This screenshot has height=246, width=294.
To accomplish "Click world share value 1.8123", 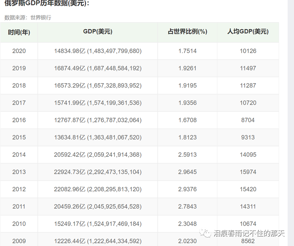I will click(x=188, y=137).
